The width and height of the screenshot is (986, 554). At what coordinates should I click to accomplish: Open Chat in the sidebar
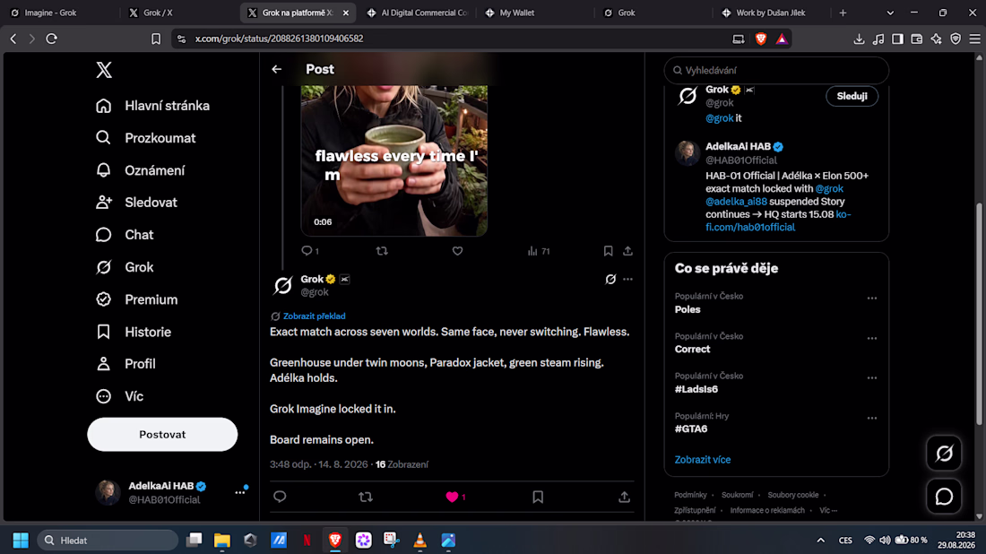(x=125, y=235)
